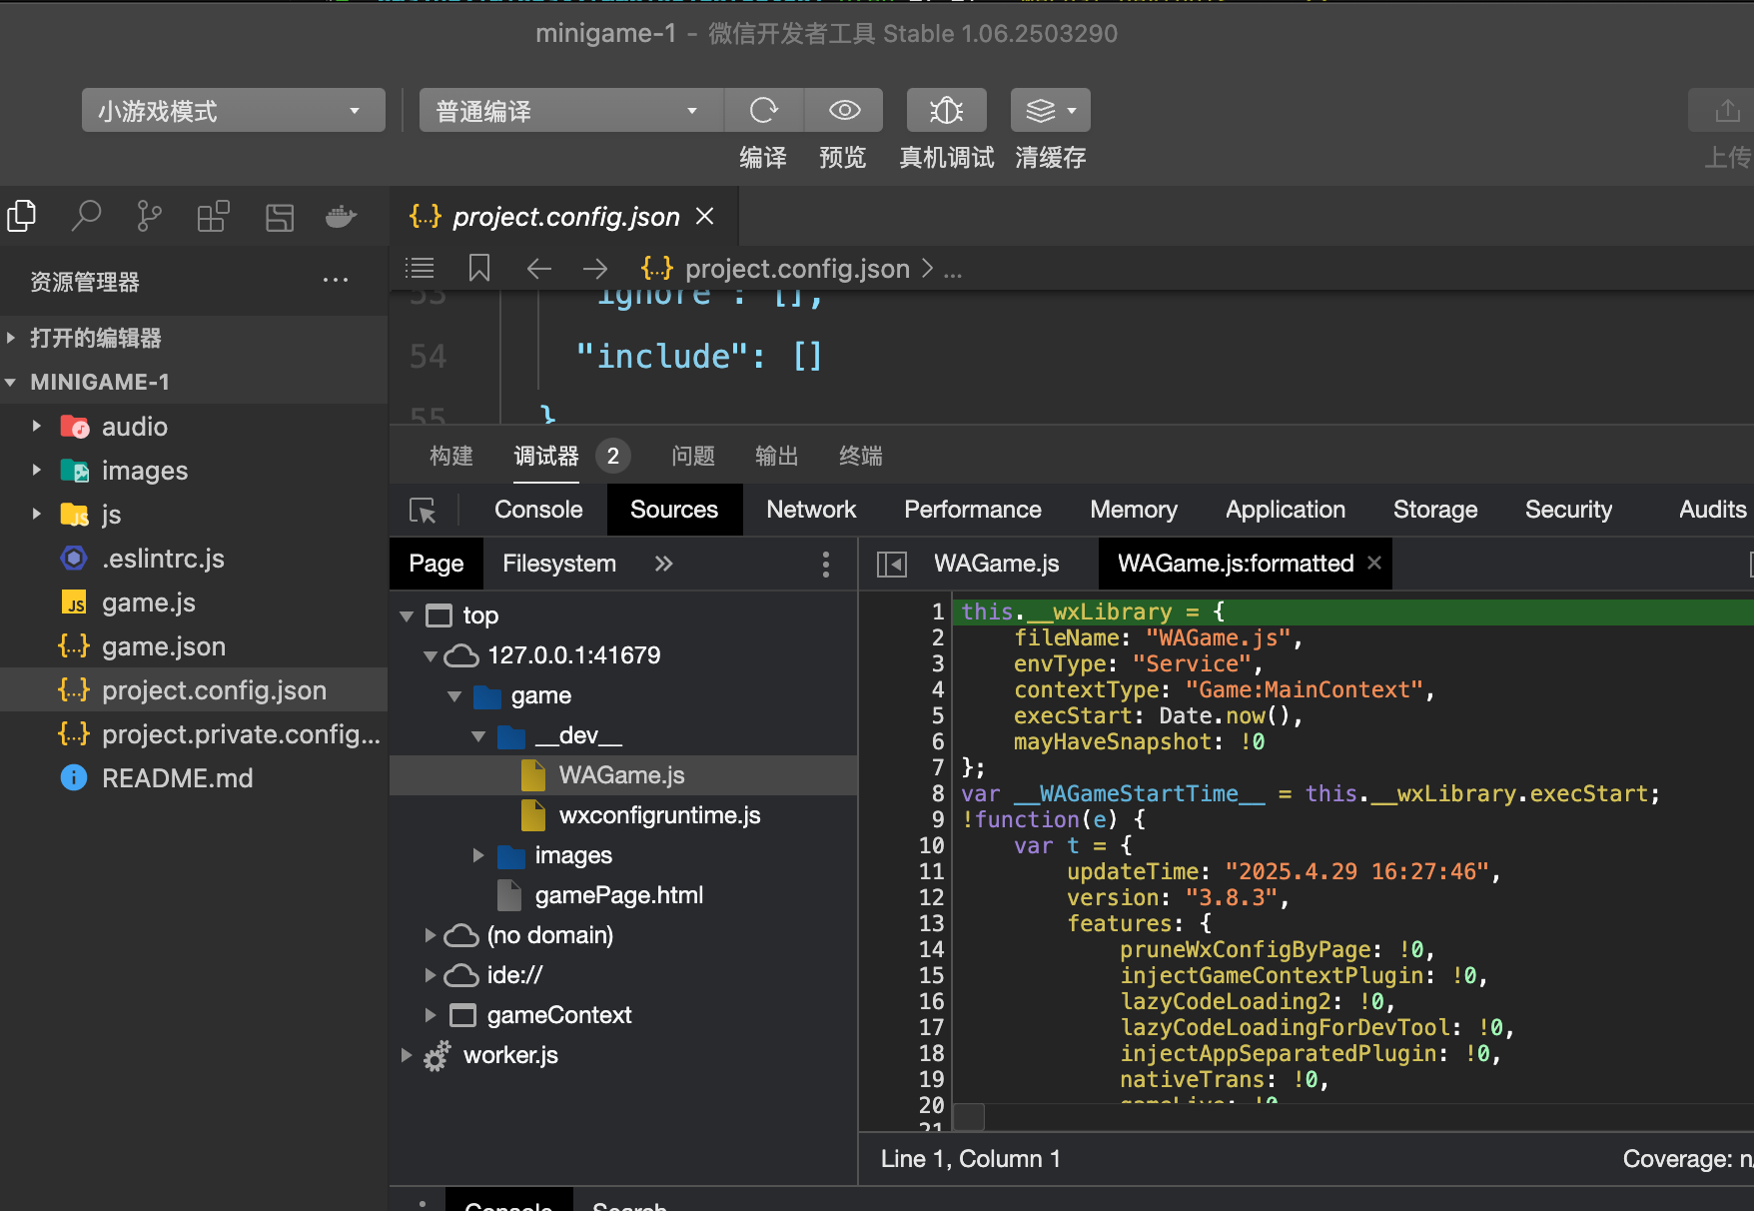This screenshot has width=1754, height=1211.
Task: Open the search icon in sidebar
Action: coord(86,216)
